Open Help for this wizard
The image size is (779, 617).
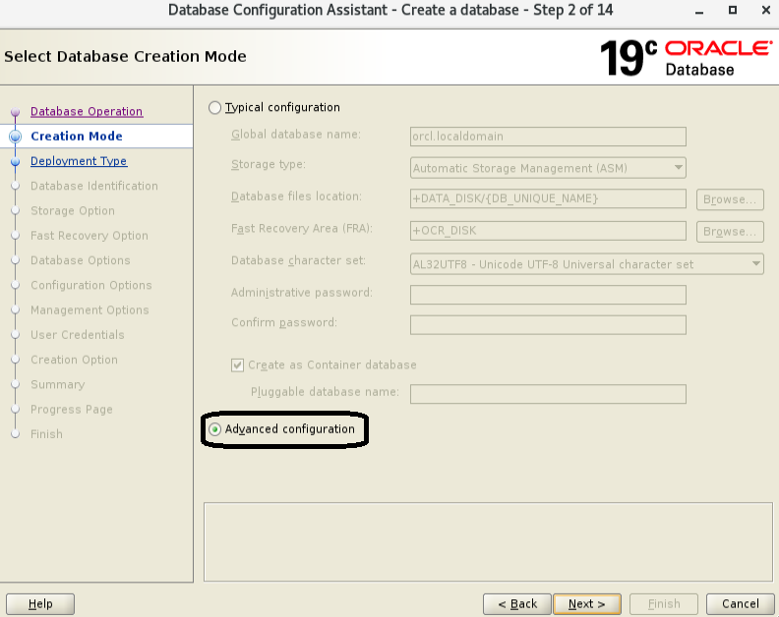coord(40,604)
